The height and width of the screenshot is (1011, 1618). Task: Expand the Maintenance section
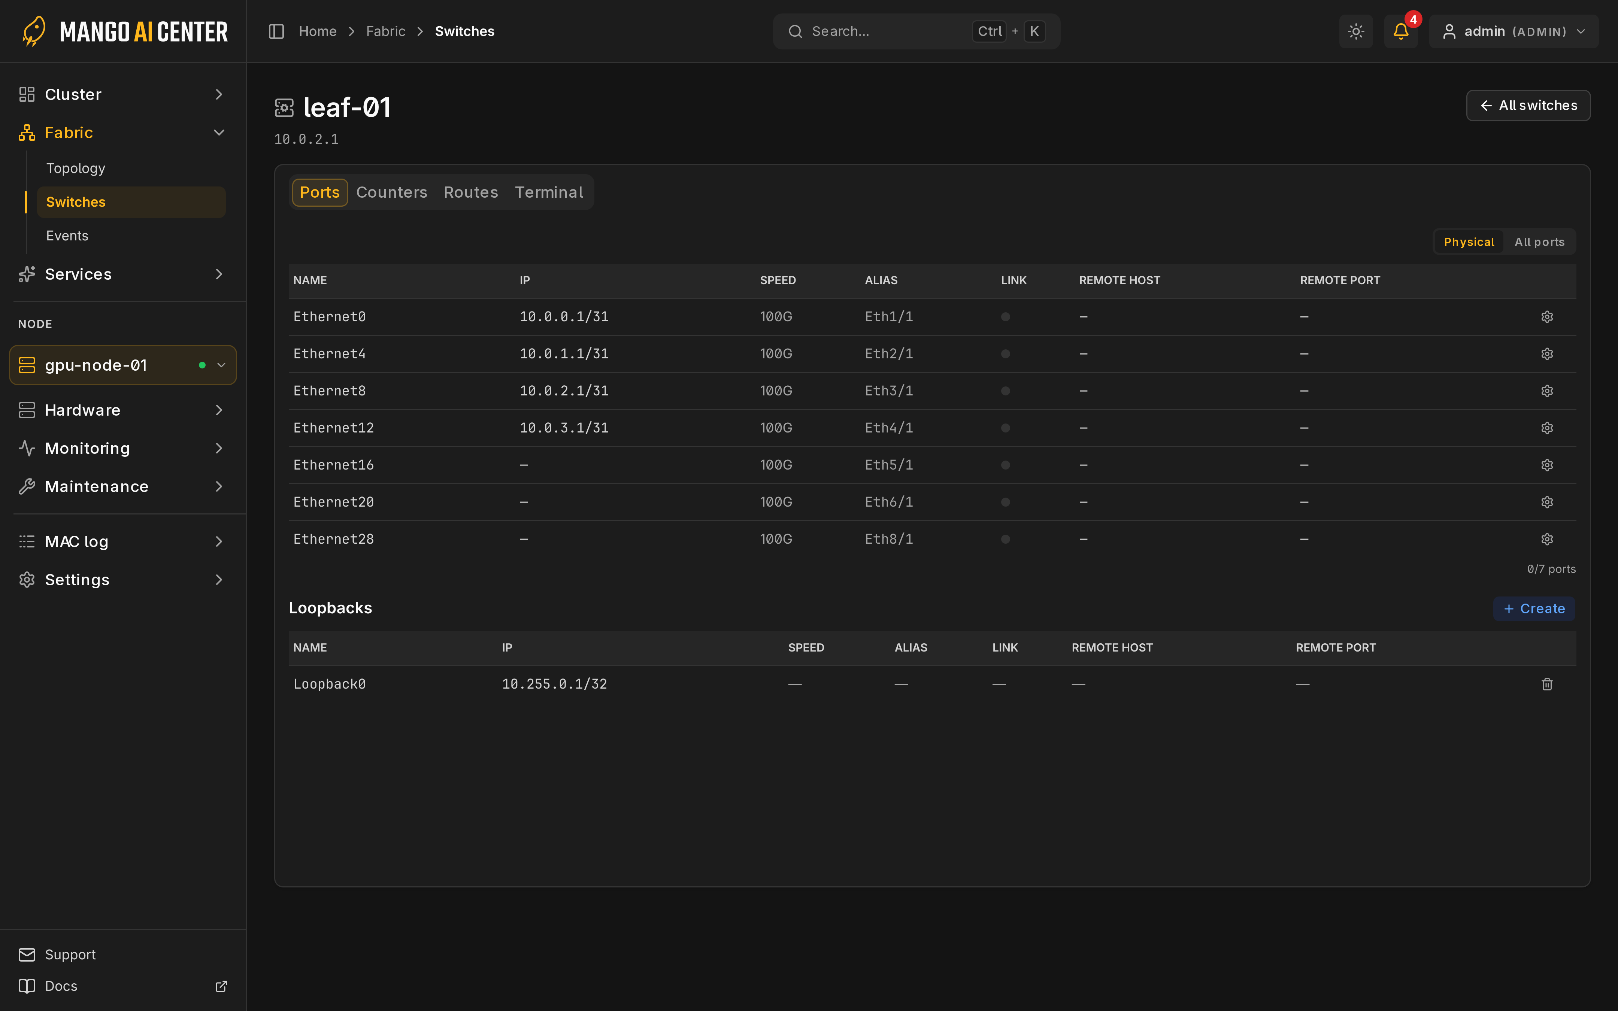123,486
